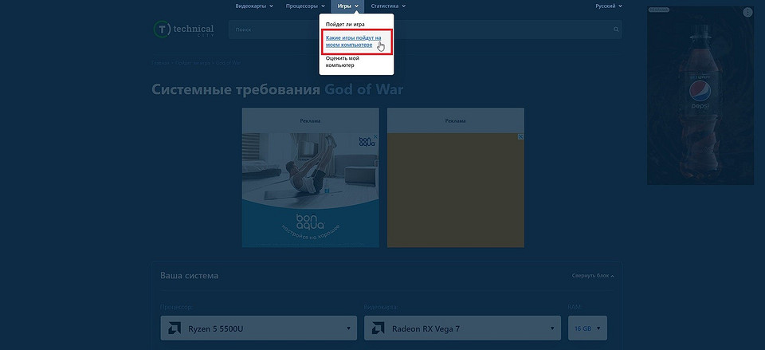Open the 16 GB RAM dropdown

[x=587, y=328]
